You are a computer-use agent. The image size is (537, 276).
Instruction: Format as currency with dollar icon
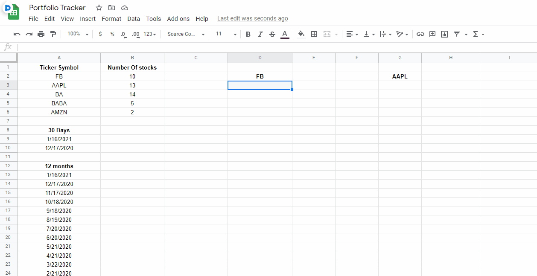100,34
